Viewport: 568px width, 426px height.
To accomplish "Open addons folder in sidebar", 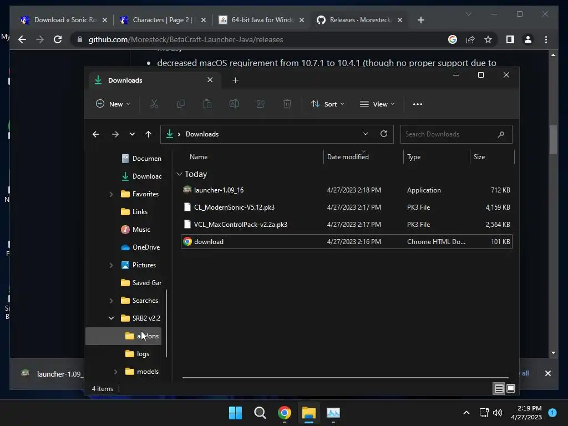I will (123, 336).
